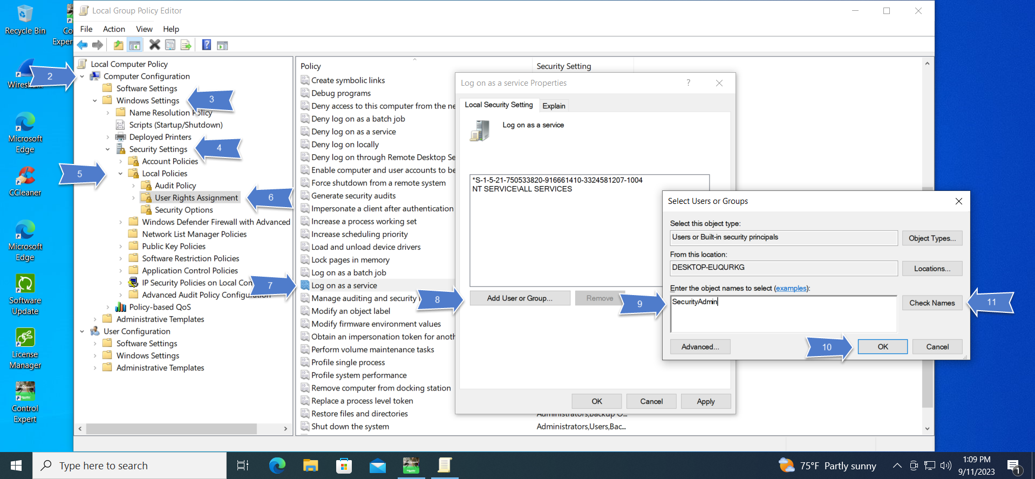Select the Local Security Setting tab
Viewport: 1035px width, 479px height.
click(499, 105)
